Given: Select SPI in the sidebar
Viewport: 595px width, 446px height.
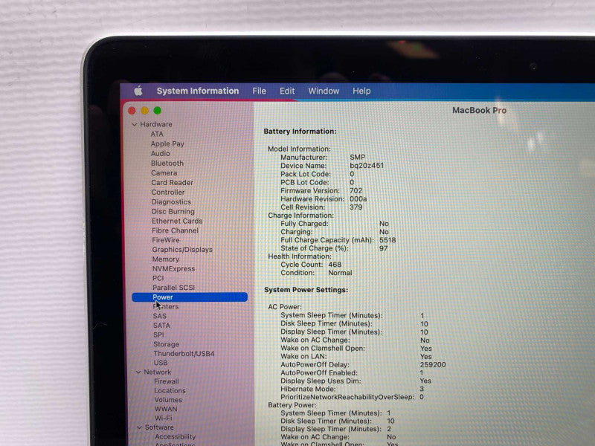Looking at the screenshot, I should click(x=158, y=335).
